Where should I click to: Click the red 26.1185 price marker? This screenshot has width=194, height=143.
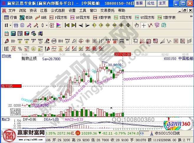click(11, 86)
